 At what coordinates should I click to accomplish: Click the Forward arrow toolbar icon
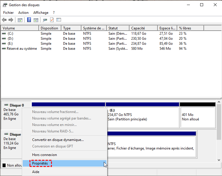point(11,20)
